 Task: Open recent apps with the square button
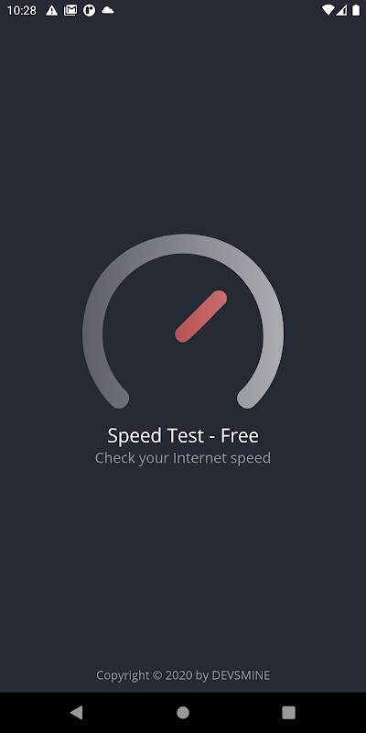(289, 713)
